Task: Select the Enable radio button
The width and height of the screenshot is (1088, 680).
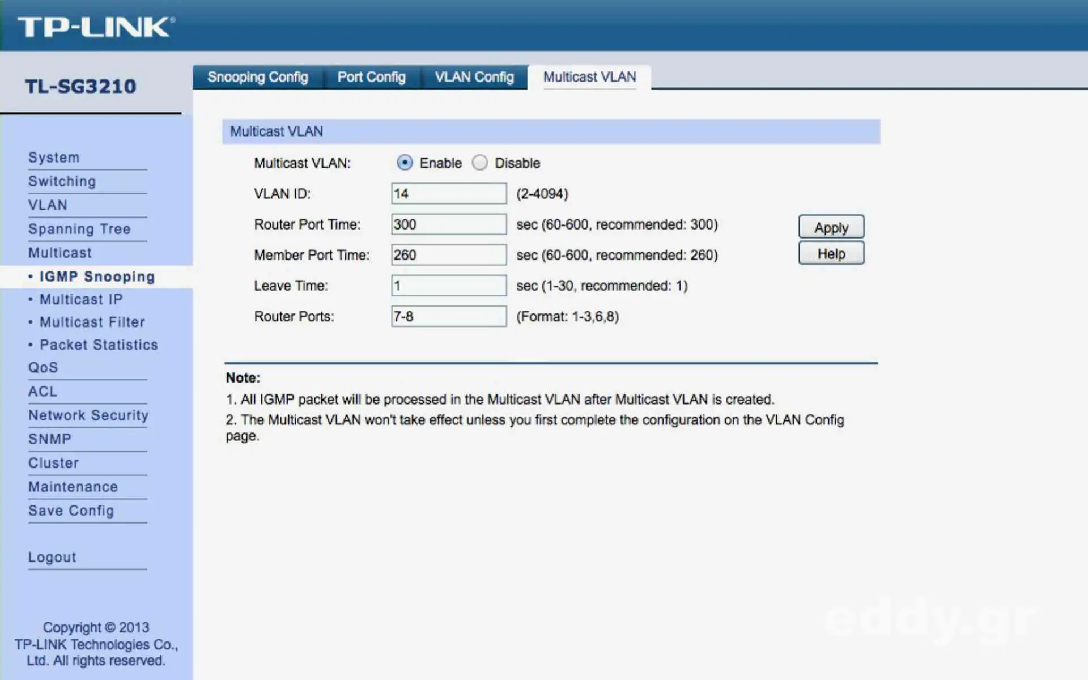Action: [x=405, y=163]
